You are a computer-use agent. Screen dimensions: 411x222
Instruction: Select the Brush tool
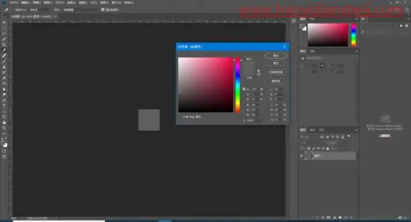pyautogui.click(x=4, y=61)
